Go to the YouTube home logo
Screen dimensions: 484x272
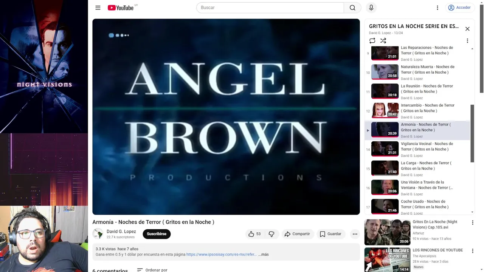point(121,8)
